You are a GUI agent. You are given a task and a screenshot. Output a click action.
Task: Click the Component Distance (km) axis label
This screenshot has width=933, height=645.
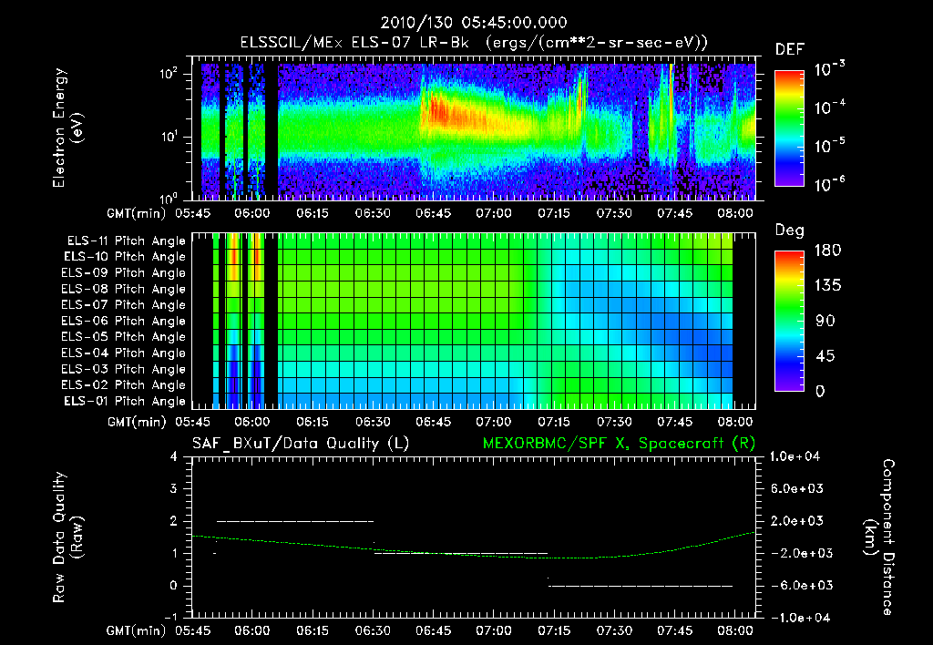pos(879,537)
